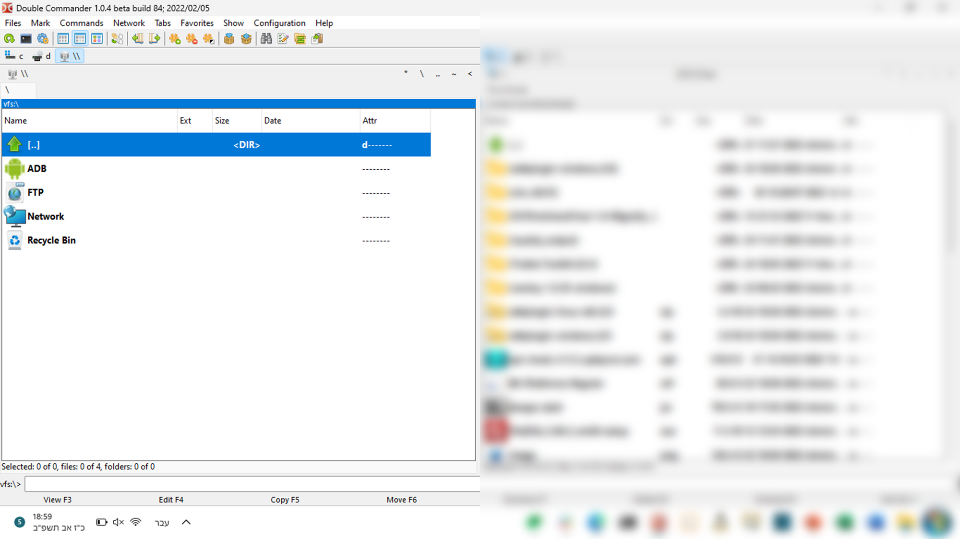Select the highlighted Columns view icon
The image size is (960, 539).
pyautogui.click(x=80, y=39)
